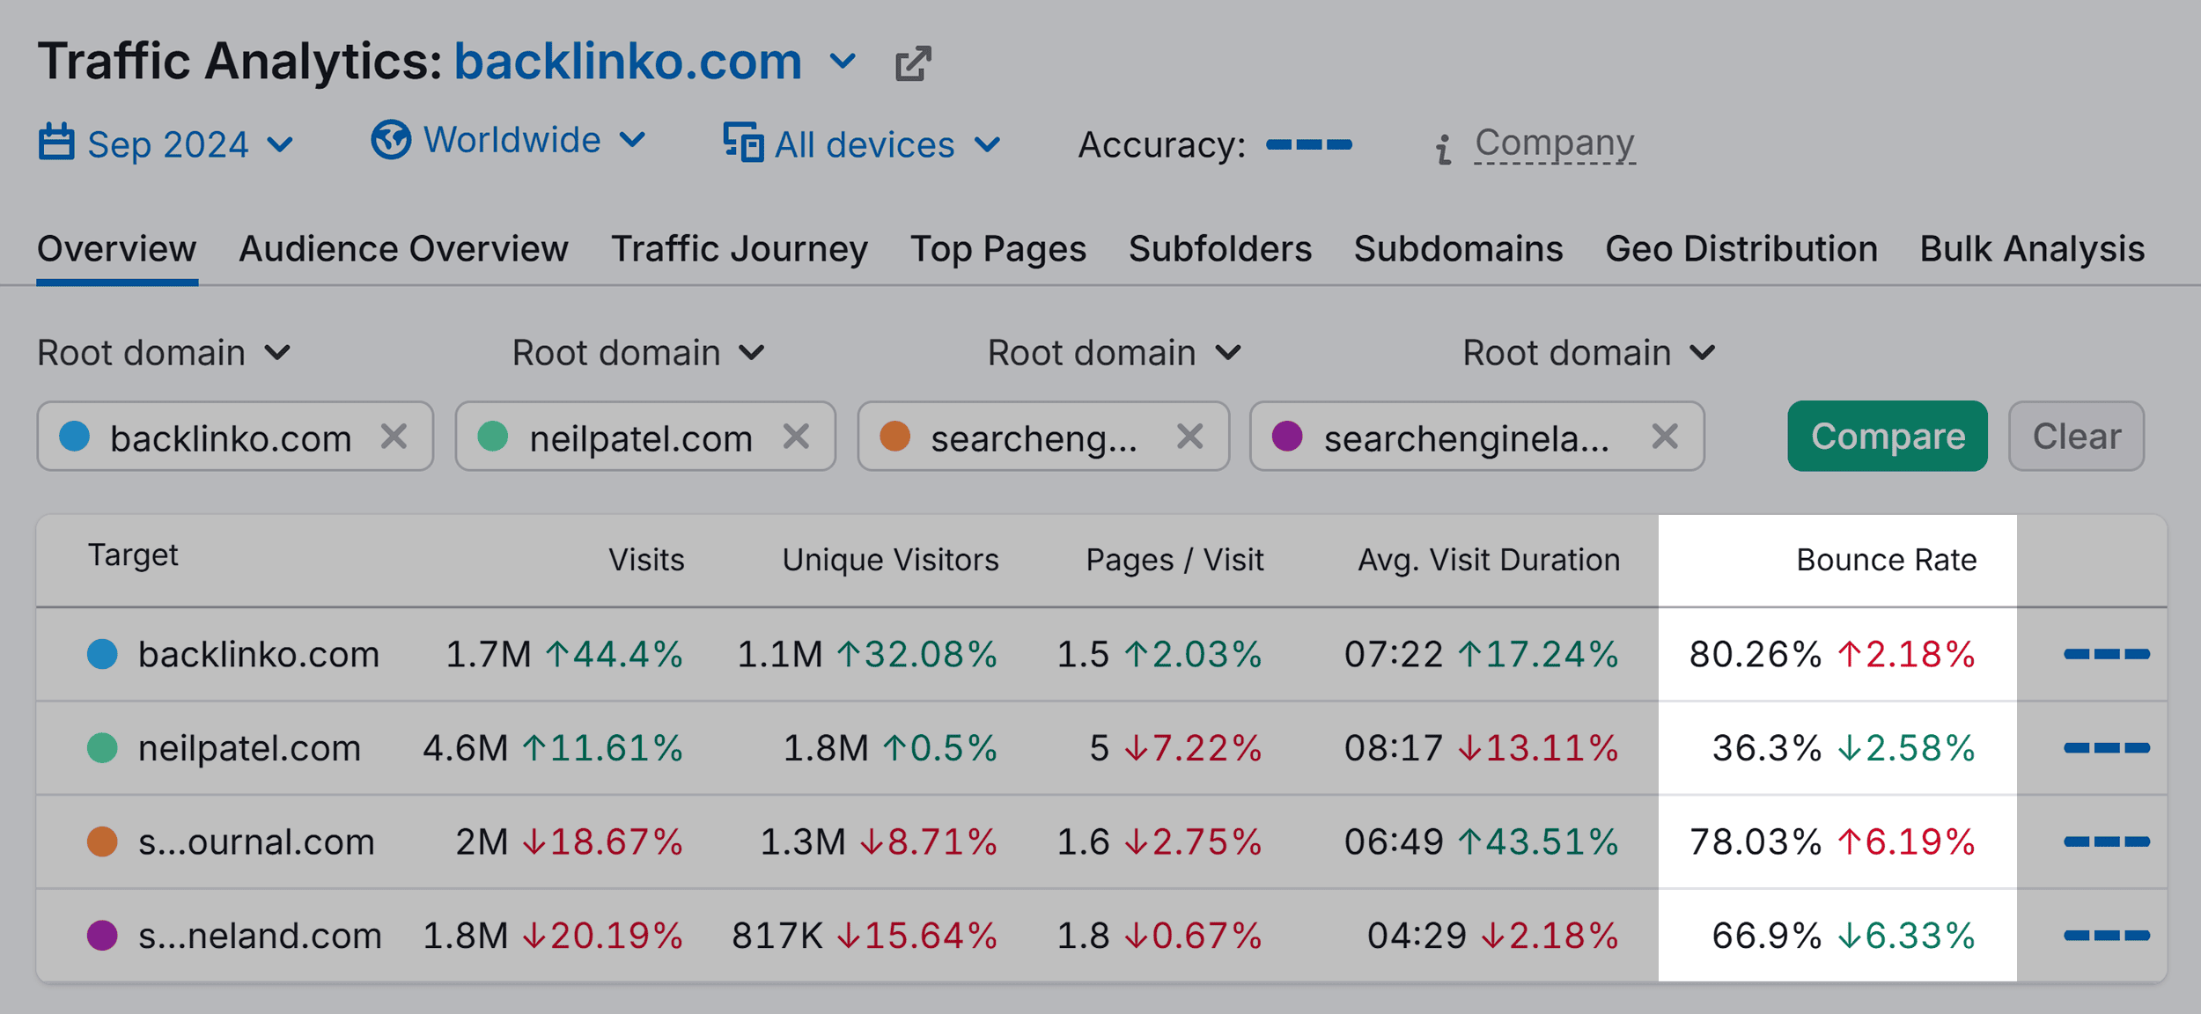Go to the Subdomains tab

(1459, 249)
